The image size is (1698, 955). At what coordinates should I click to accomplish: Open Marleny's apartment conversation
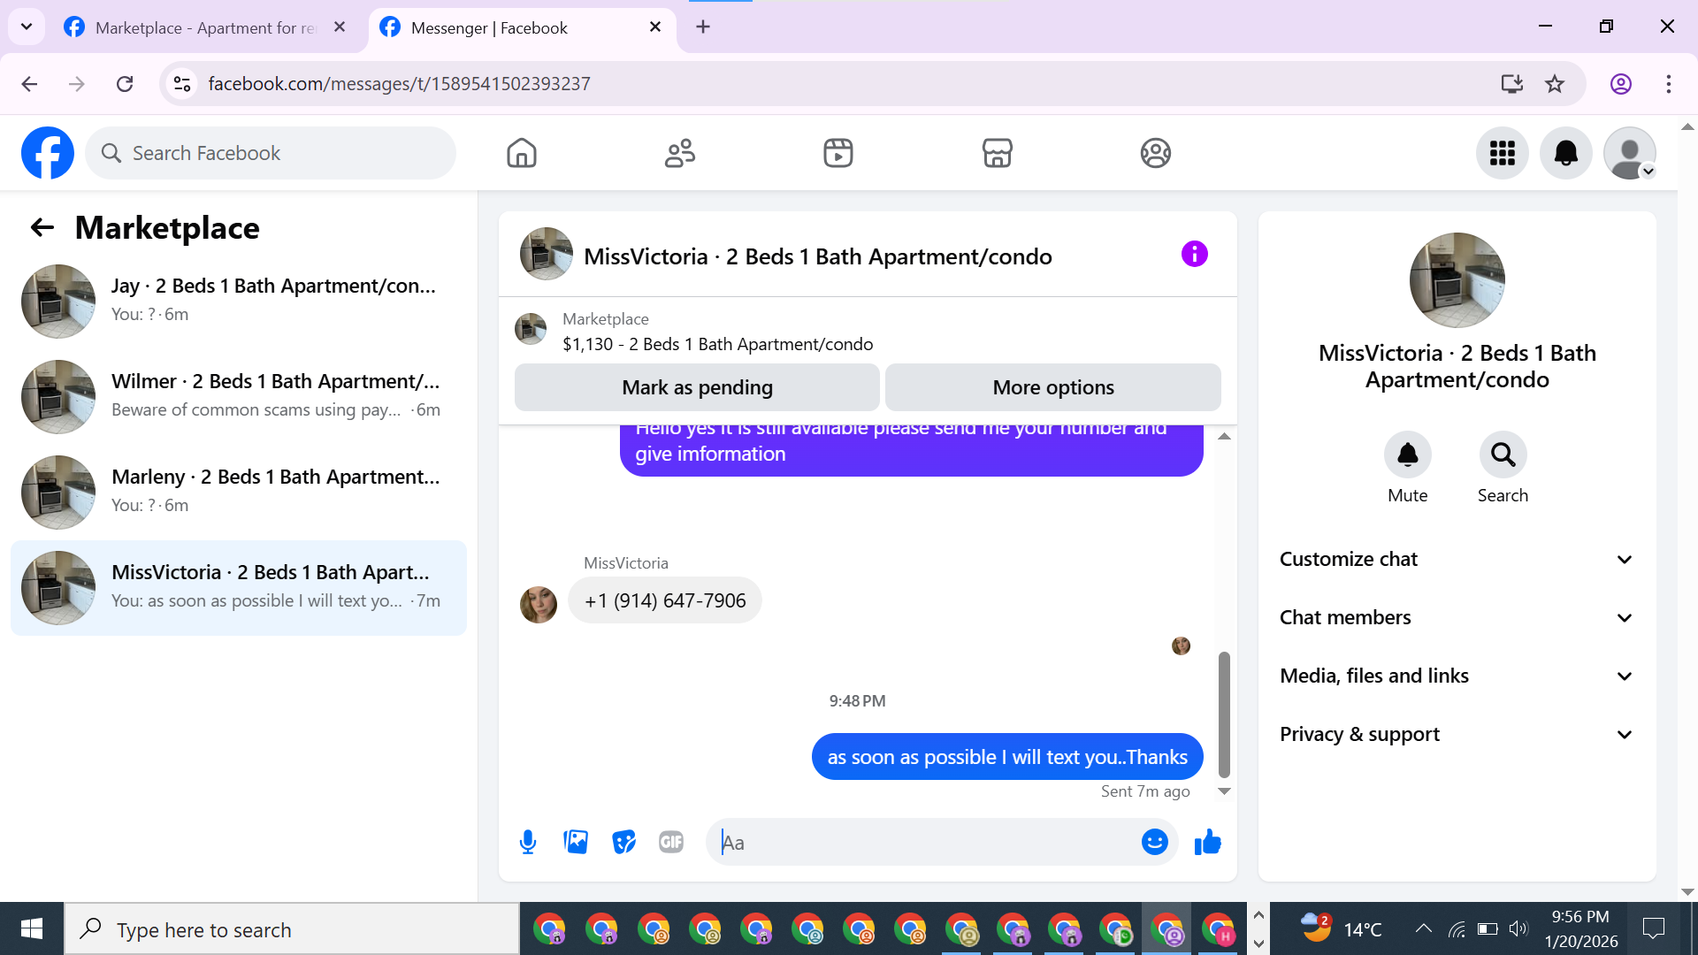239,493
